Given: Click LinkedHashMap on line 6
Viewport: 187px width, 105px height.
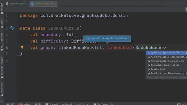Looking at the screenshot, I should (75, 48).
